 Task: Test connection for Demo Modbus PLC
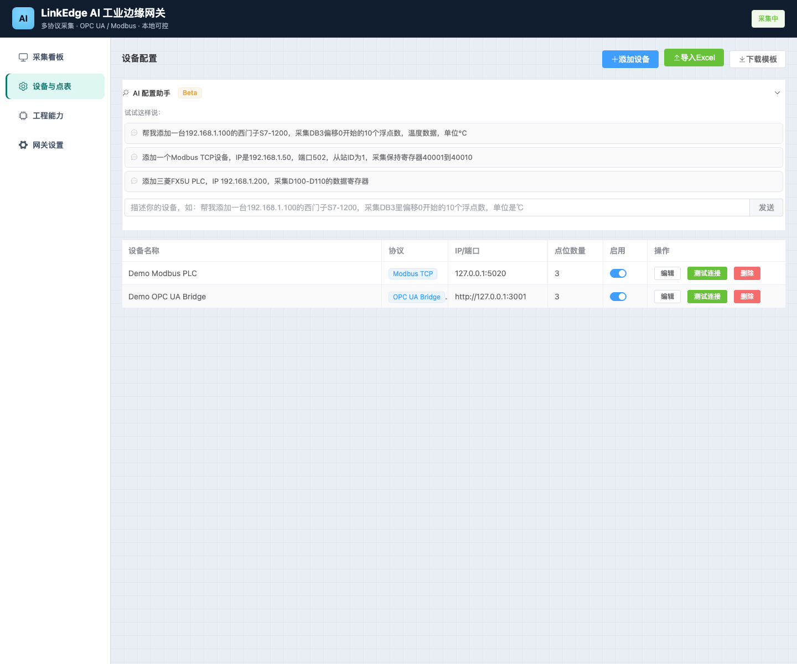tap(707, 273)
